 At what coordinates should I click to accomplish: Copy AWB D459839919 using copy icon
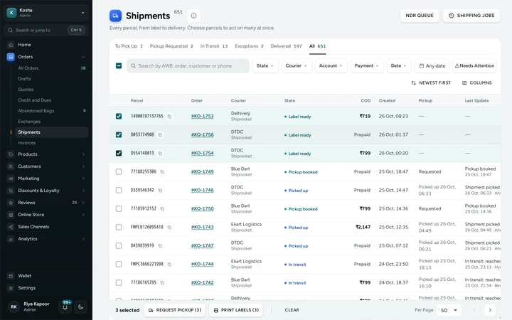[x=160, y=246]
